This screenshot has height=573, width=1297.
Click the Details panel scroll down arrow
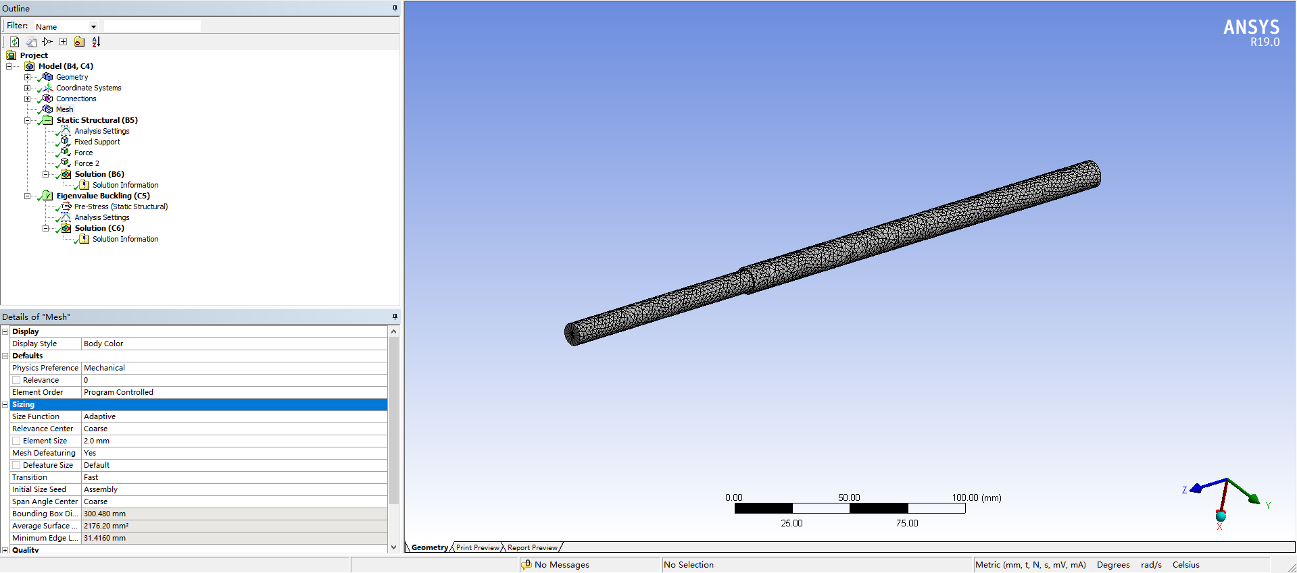click(x=393, y=547)
